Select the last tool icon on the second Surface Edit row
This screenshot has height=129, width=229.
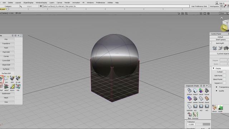click(x=18, y=87)
